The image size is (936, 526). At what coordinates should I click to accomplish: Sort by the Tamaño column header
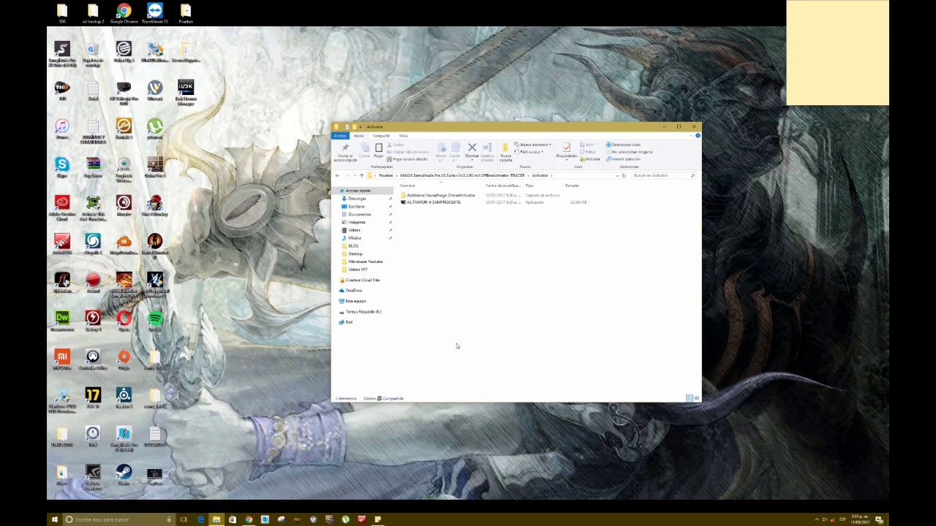tap(572, 186)
